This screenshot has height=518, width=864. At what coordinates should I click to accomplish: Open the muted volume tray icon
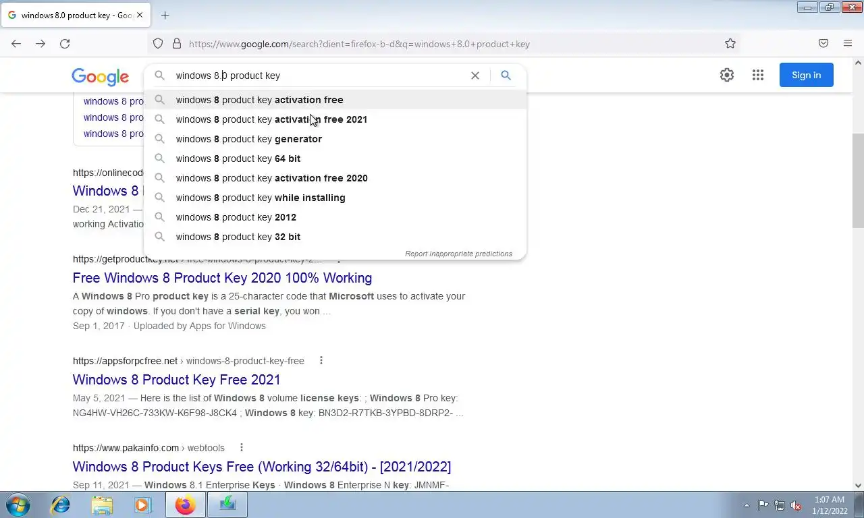coord(796,505)
